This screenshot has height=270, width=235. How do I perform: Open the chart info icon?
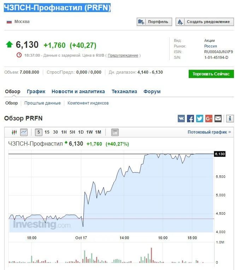point(230,118)
